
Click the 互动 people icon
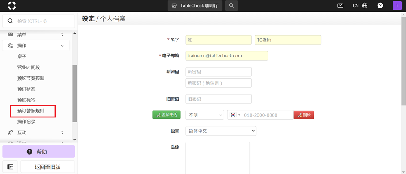point(10,132)
